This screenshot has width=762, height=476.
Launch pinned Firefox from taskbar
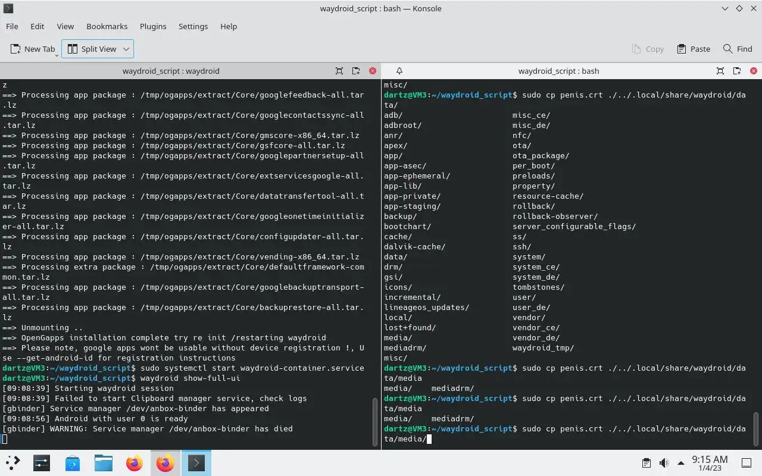[135, 463]
